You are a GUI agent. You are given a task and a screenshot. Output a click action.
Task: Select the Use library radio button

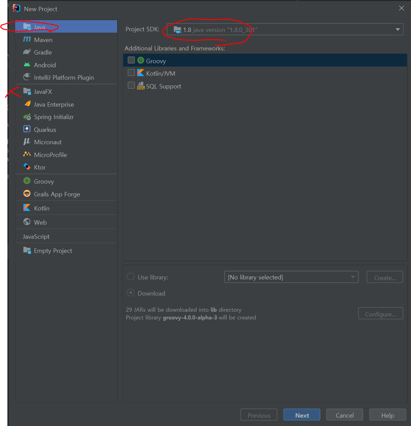131,277
